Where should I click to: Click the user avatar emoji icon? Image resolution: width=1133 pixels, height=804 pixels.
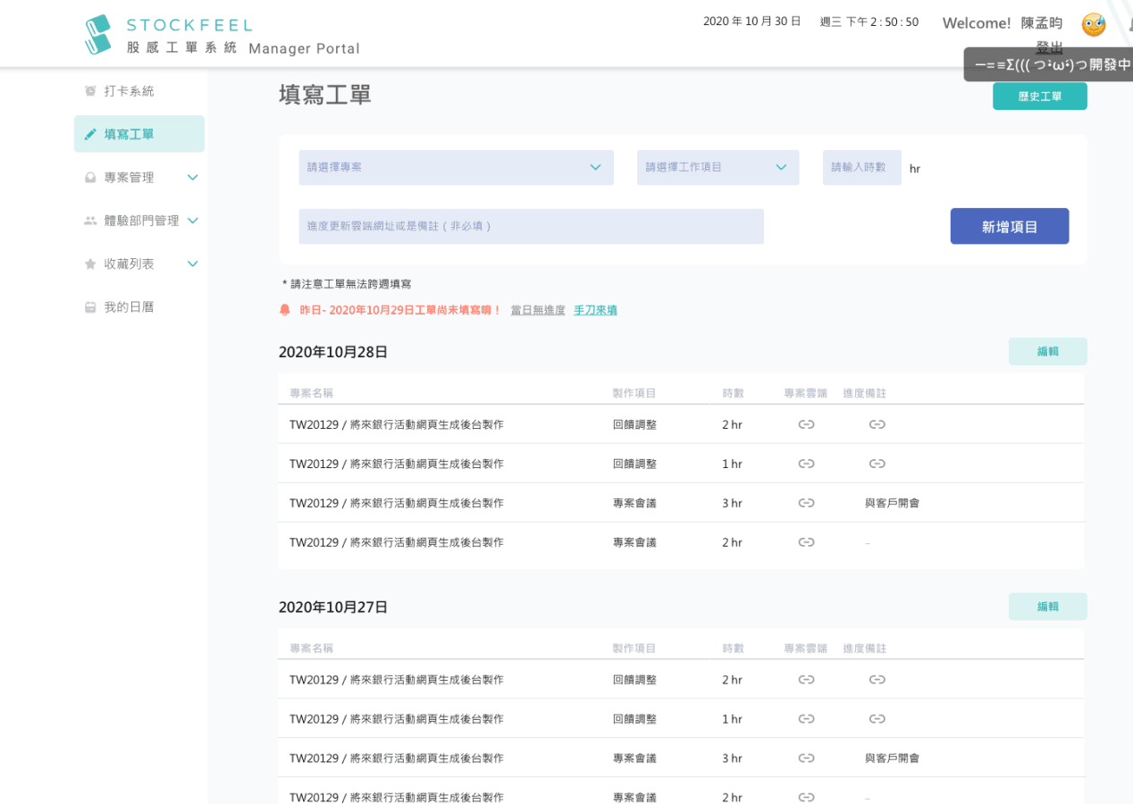1093,24
